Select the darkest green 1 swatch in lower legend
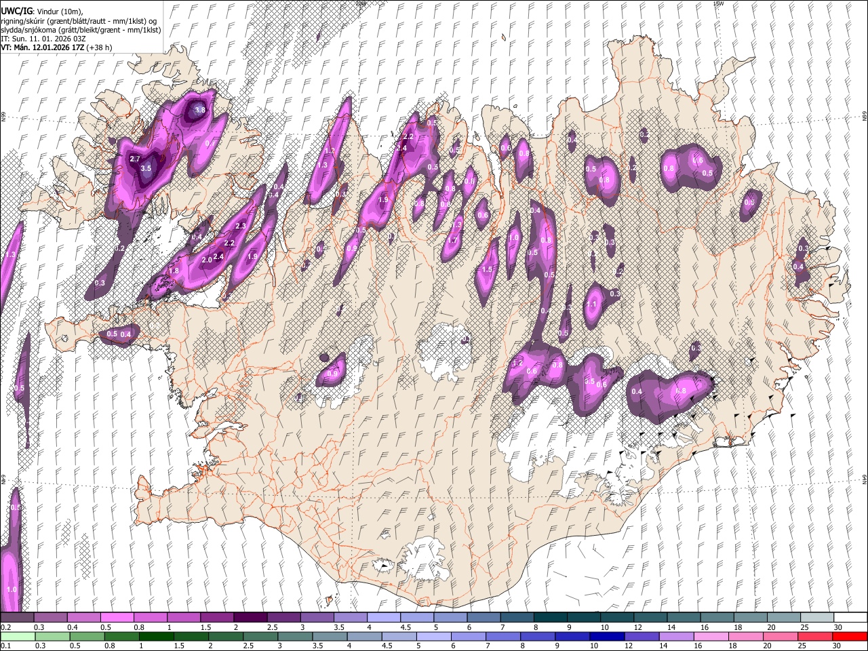 [x=157, y=636]
